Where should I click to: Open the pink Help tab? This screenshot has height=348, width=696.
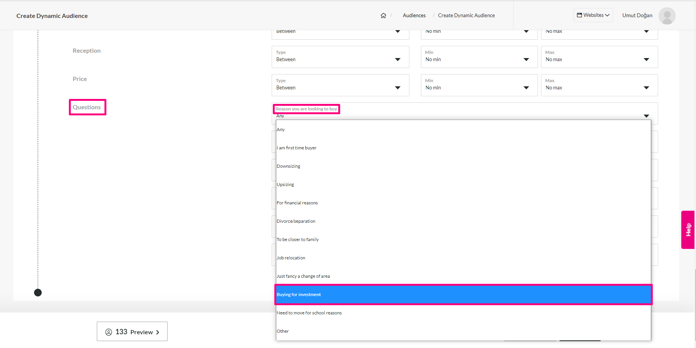[x=688, y=230]
